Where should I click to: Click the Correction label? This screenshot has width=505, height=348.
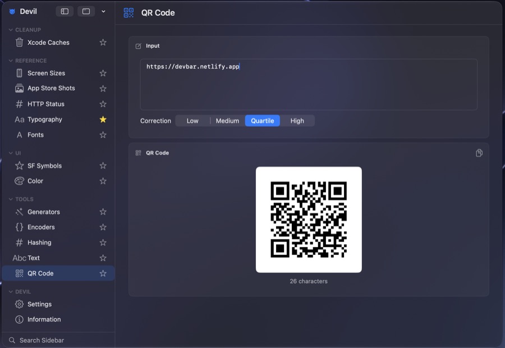coord(155,121)
